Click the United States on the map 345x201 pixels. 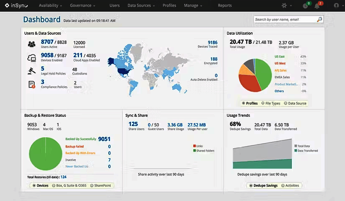(125, 71)
